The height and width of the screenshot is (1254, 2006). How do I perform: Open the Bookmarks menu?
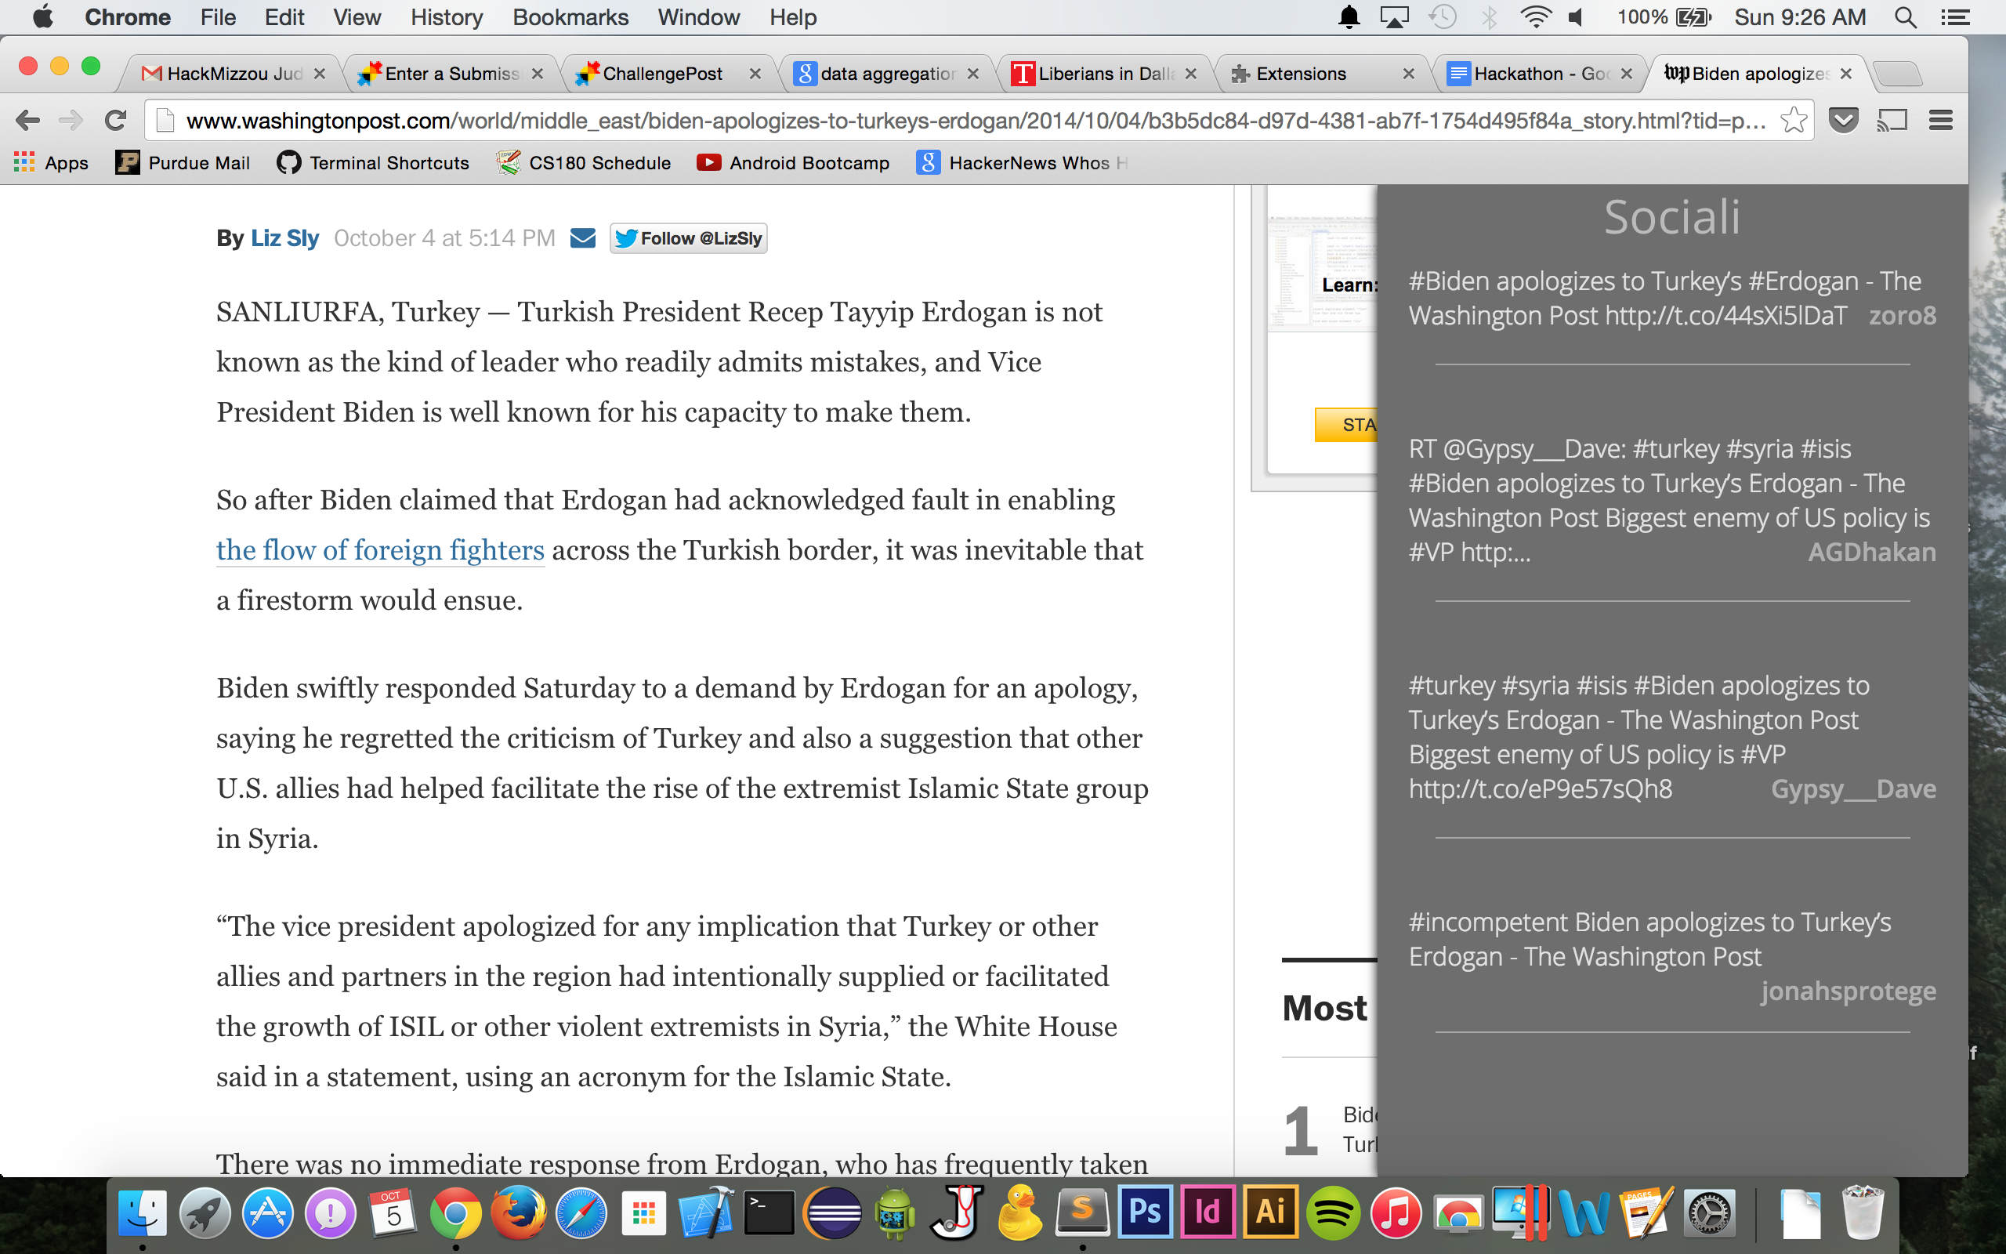(x=570, y=17)
